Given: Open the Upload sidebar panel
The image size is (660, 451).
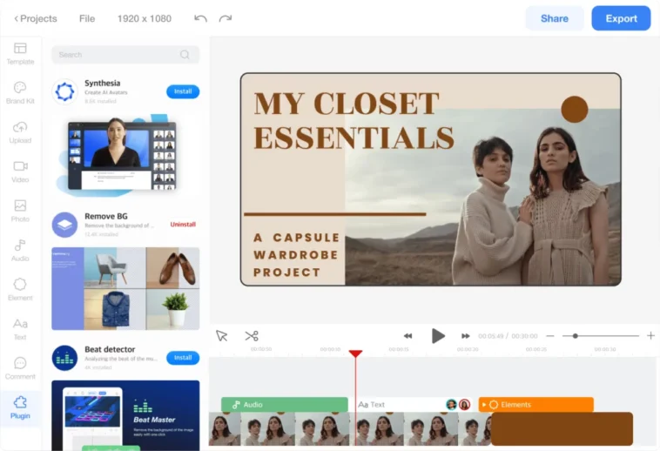Looking at the screenshot, I should [20, 131].
